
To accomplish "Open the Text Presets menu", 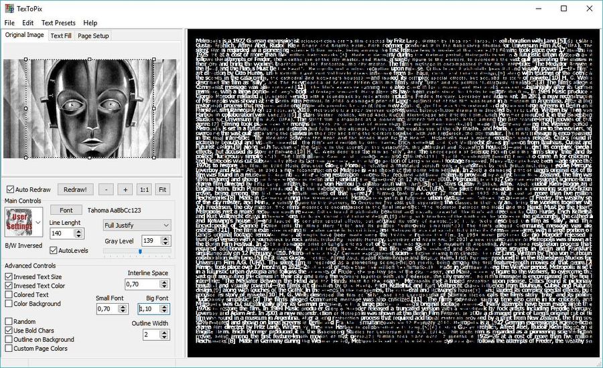I will [58, 23].
